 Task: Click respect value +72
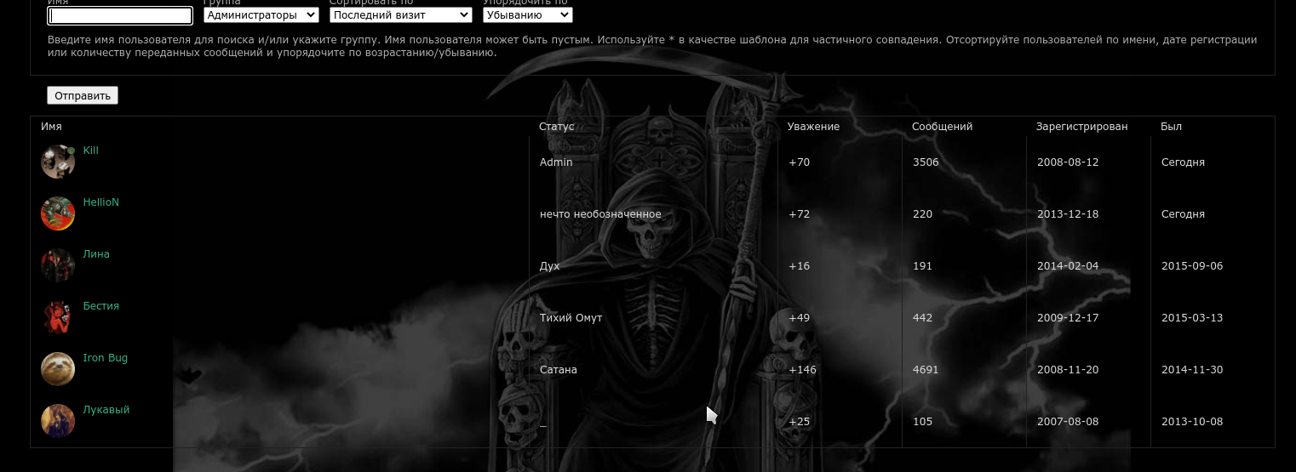tap(800, 214)
